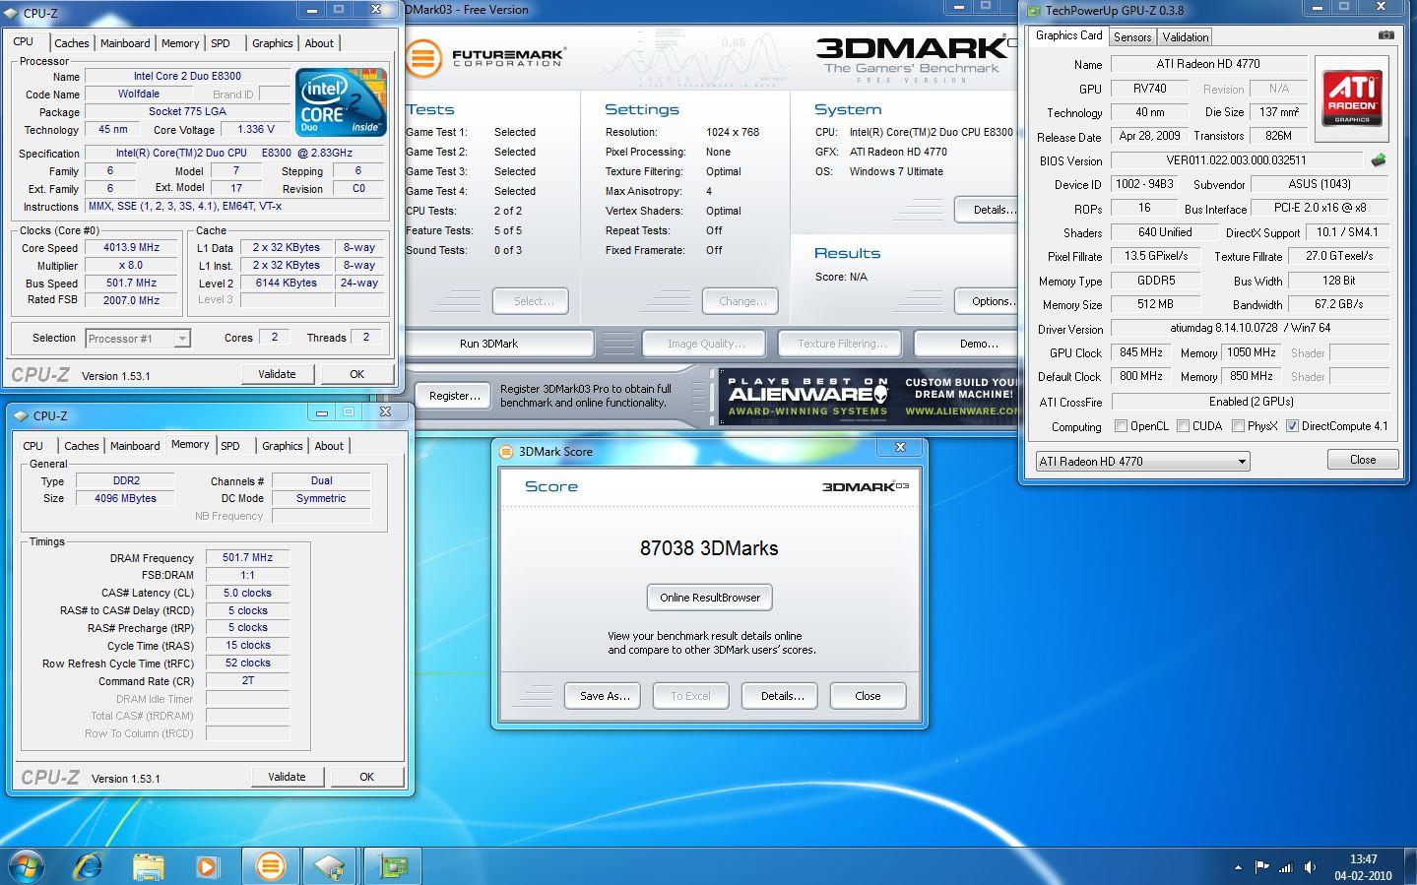
Task: Switch to the Validation tab in GPU-Z
Action: [x=1185, y=37]
